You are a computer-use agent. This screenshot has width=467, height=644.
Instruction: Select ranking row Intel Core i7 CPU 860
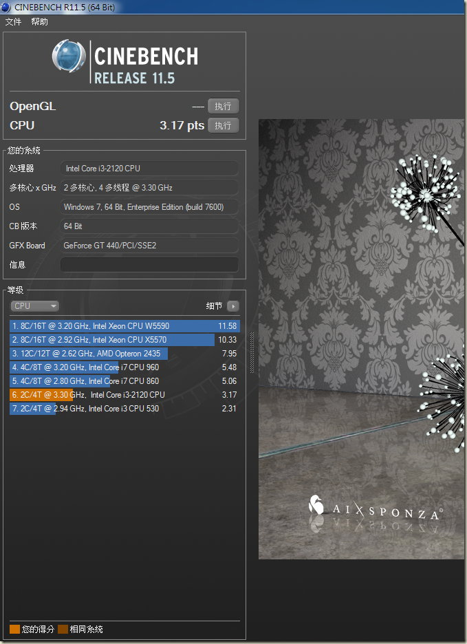[x=124, y=381]
